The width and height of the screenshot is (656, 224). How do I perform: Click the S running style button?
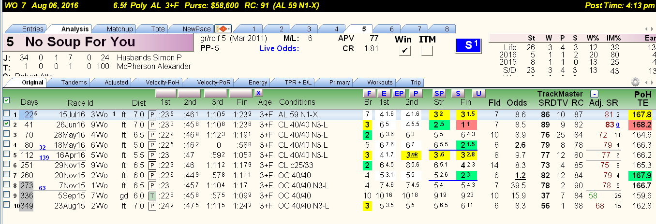[x=458, y=93]
